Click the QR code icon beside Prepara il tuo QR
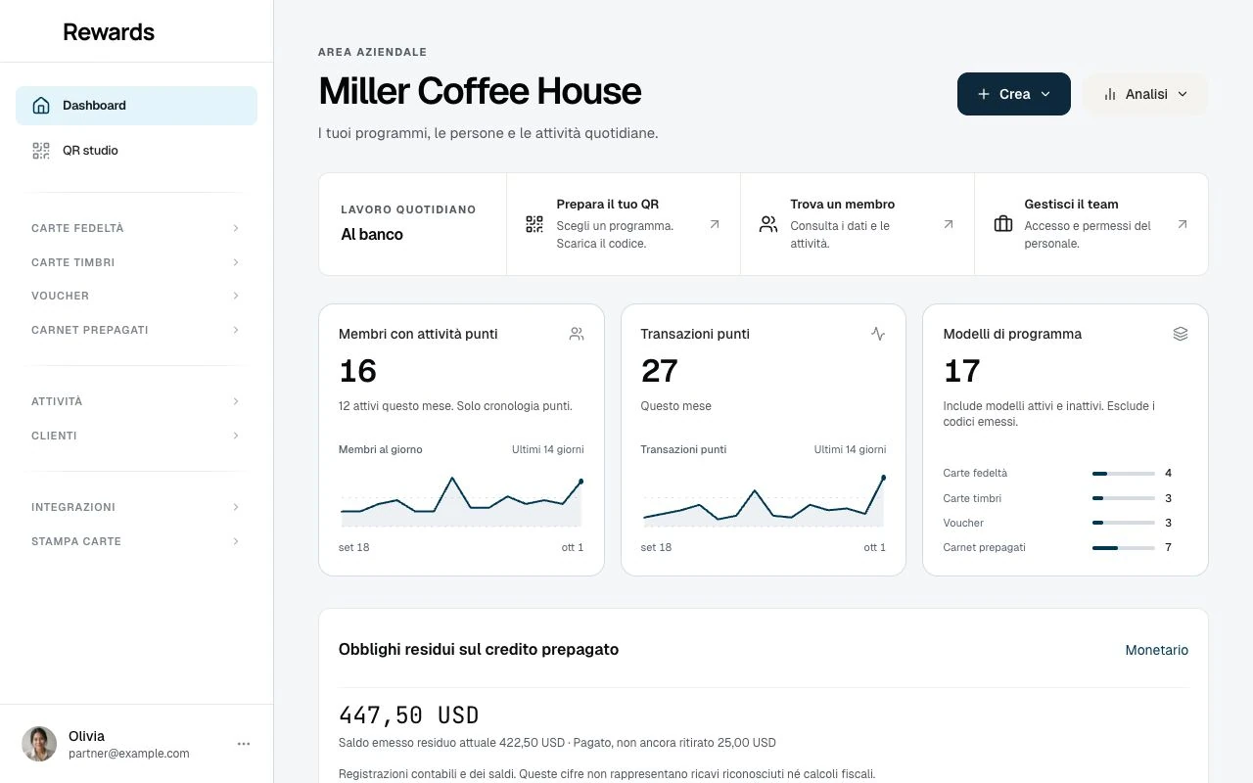The width and height of the screenshot is (1253, 783). 534,225
